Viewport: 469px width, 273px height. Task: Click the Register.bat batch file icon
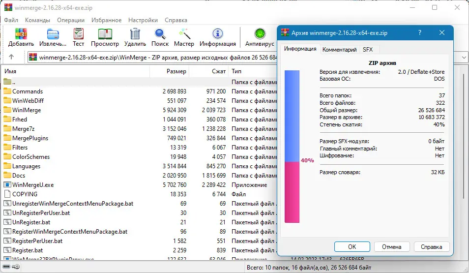pyautogui.click(x=7, y=250)
